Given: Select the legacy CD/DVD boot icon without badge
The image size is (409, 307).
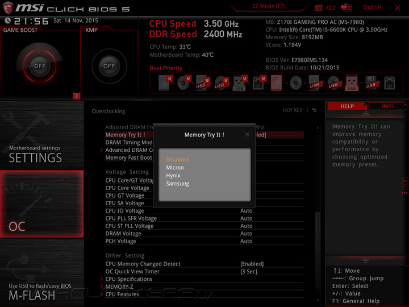Looking at the screenshot, I should (x=296, y=83).
